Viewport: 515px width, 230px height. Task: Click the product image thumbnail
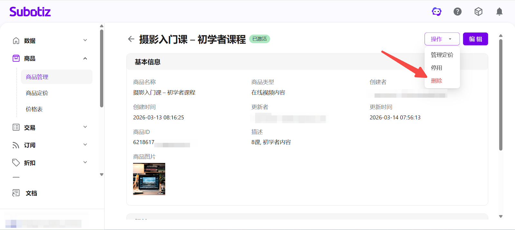point(149,179)
